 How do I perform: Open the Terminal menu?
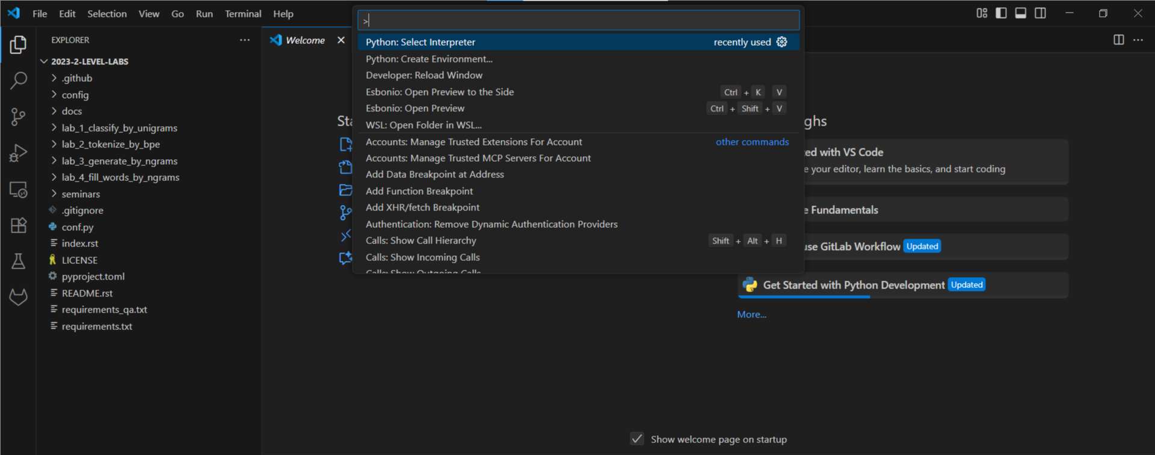(243, 14)
